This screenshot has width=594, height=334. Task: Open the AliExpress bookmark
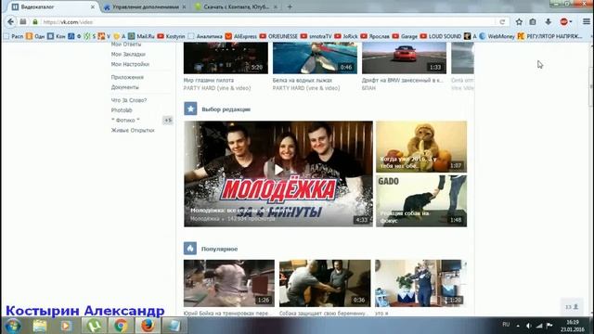point(241,36)
